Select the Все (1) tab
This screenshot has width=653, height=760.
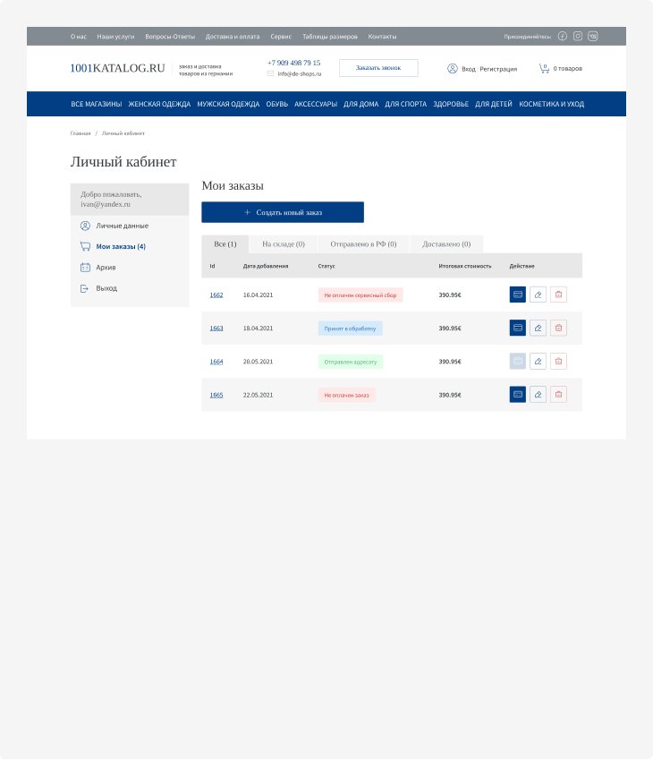(225, 244)
